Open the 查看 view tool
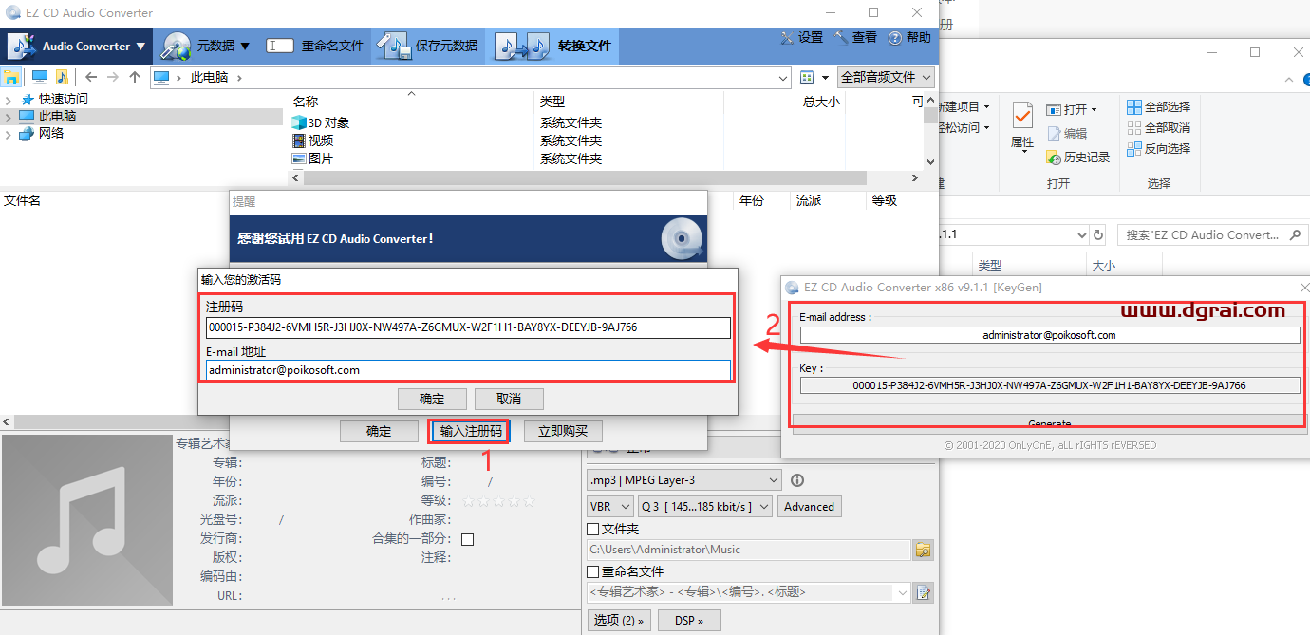 [856, 38]
